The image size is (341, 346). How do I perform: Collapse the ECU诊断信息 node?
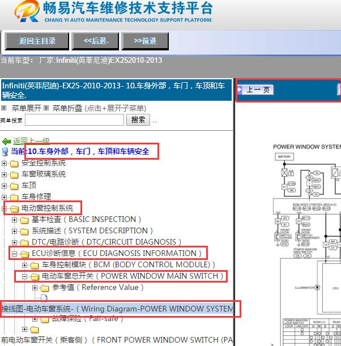[x=14, y=254]
